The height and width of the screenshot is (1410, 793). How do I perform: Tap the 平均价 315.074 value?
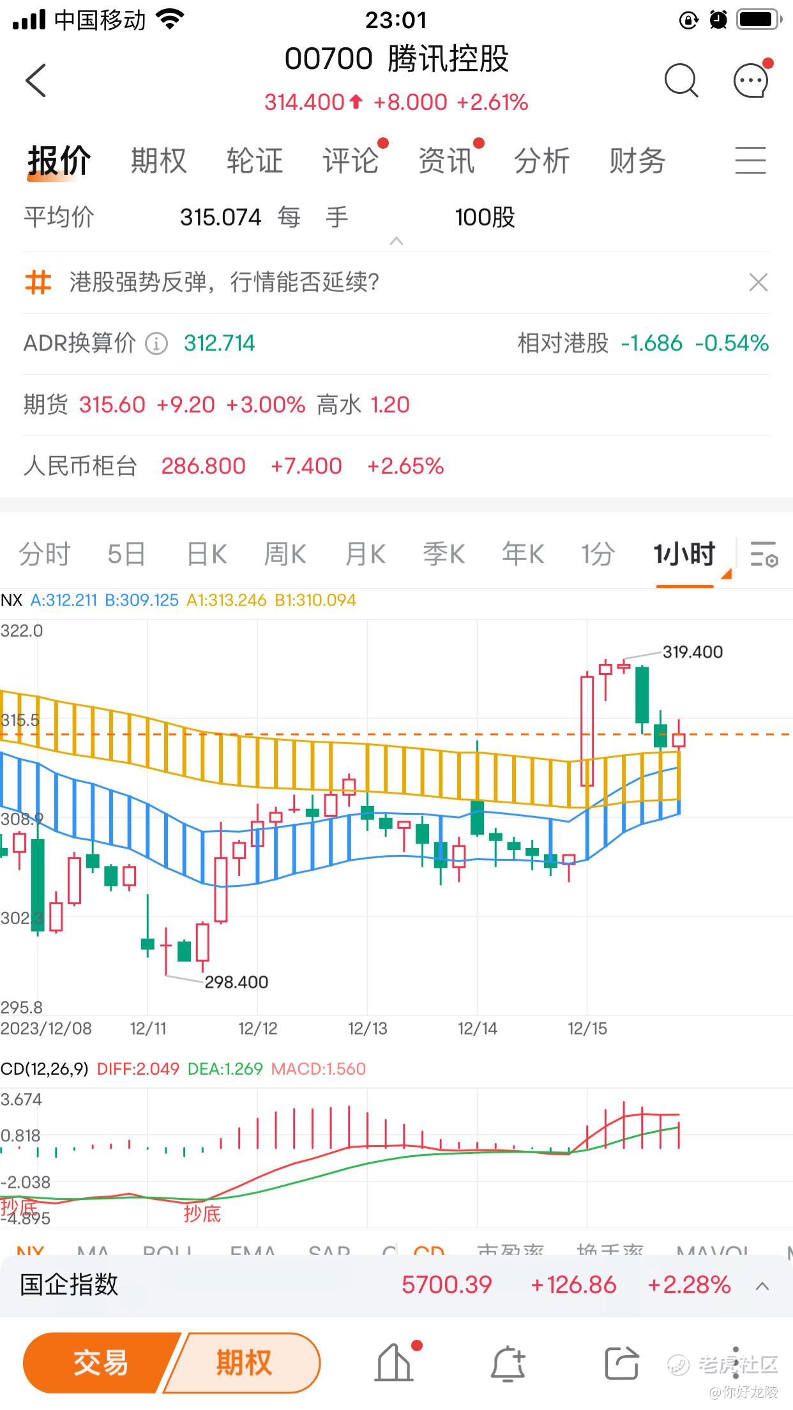(x=220, y=218)
